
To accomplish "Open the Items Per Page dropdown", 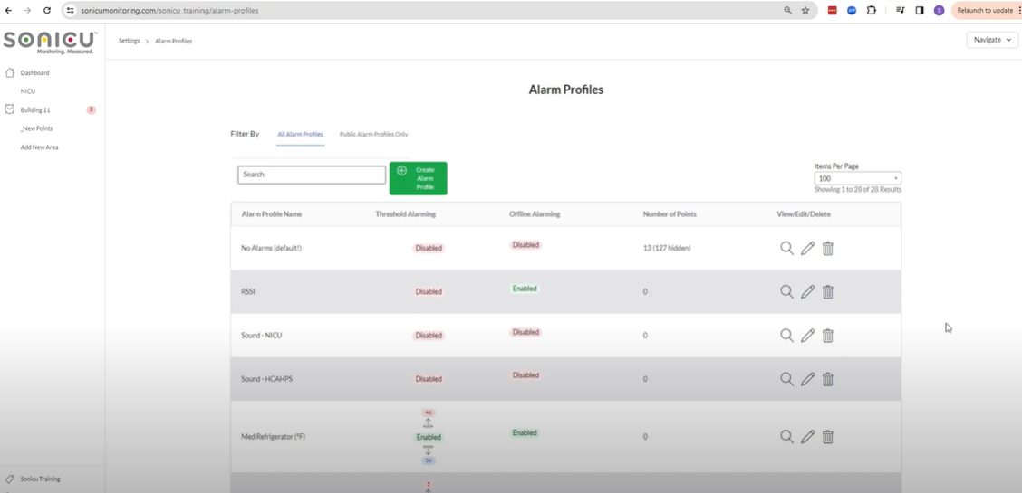I will pyautogui.click(x=857, y=178).
